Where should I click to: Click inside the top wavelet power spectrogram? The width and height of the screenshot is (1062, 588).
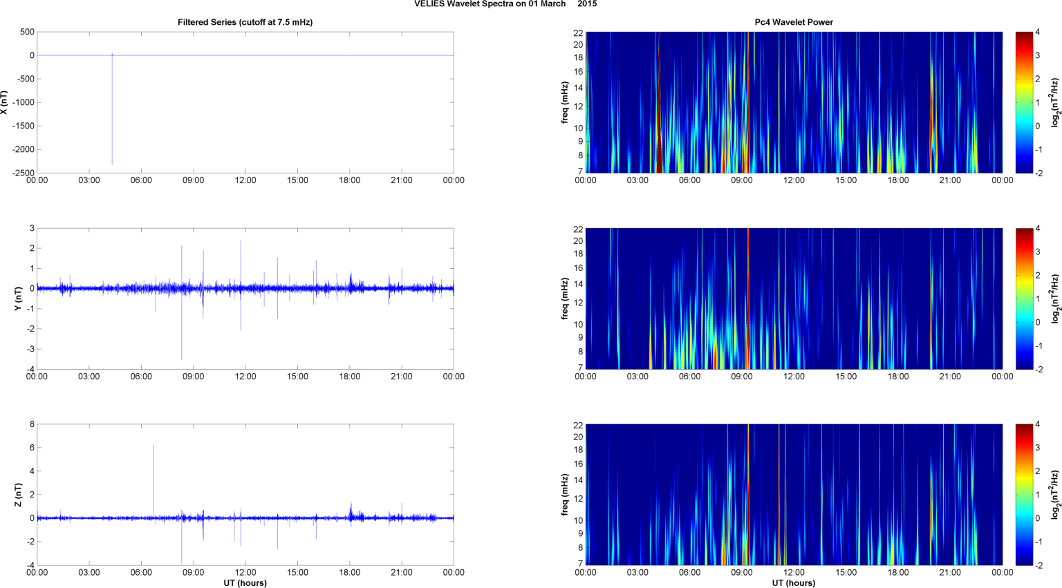pos(794,102)
